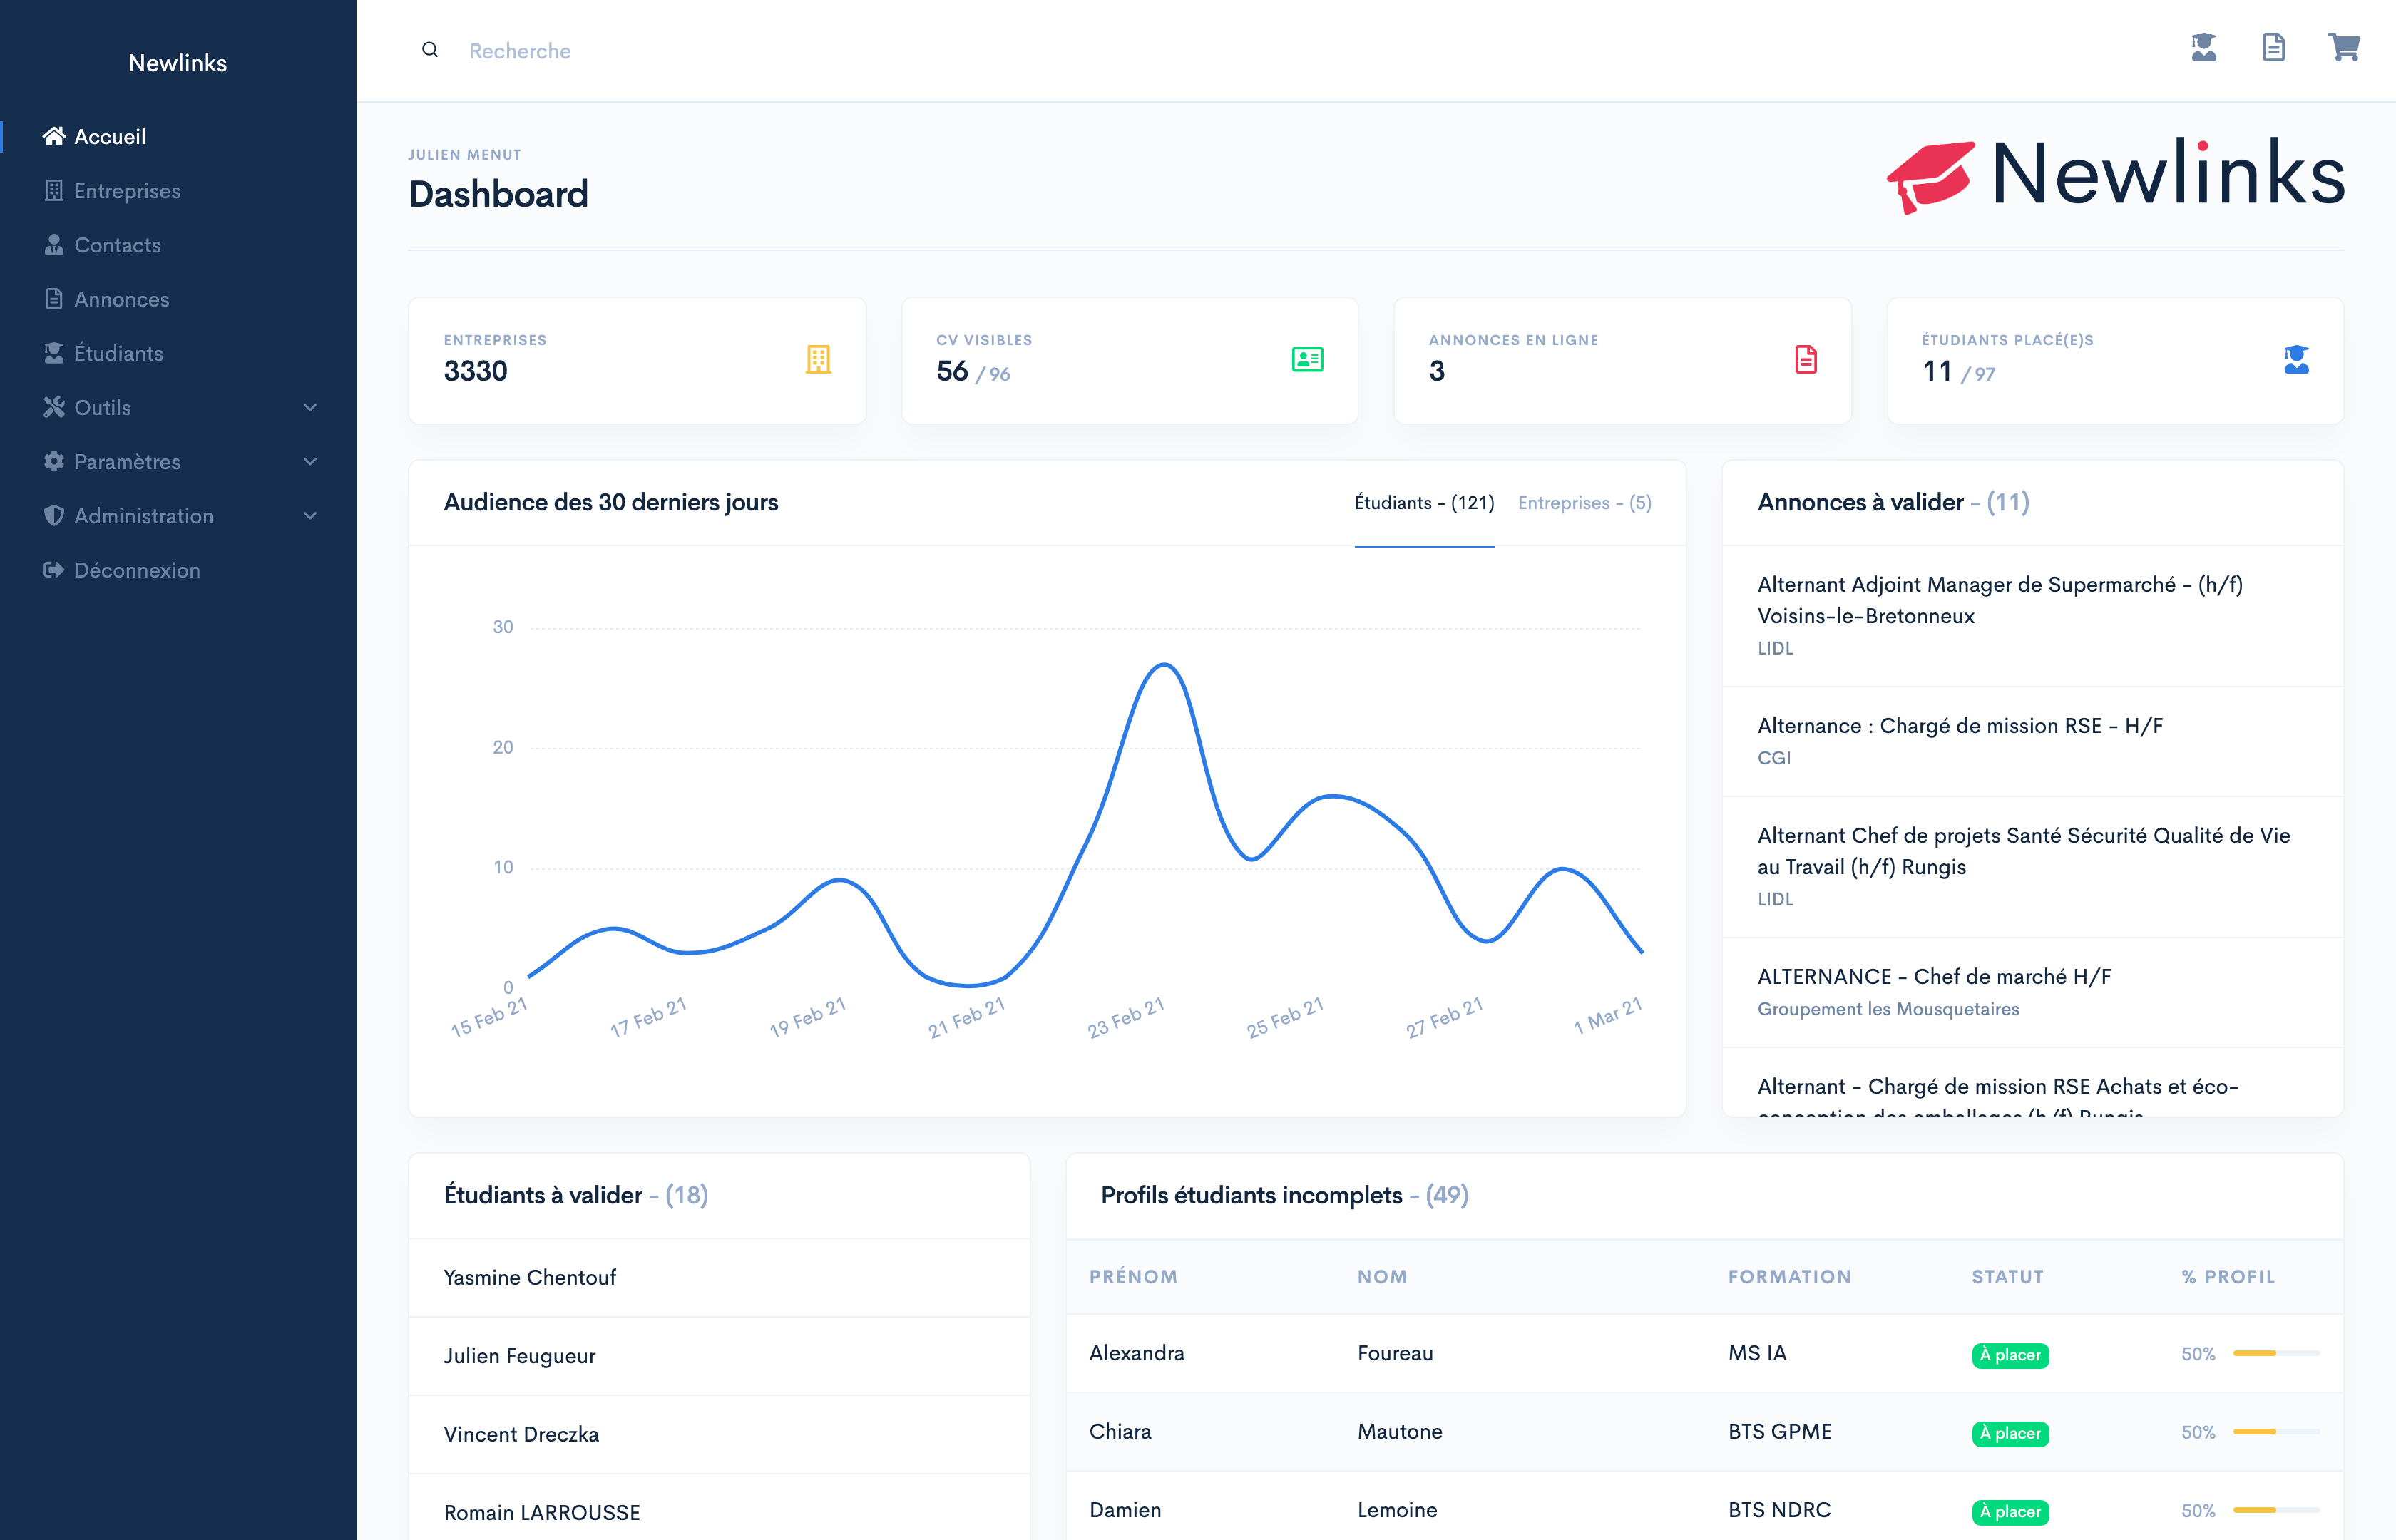Select Déconnexion to log out
This screenshot has width=2396, height=1540.
pyautogui.click(x=137, y=569)
